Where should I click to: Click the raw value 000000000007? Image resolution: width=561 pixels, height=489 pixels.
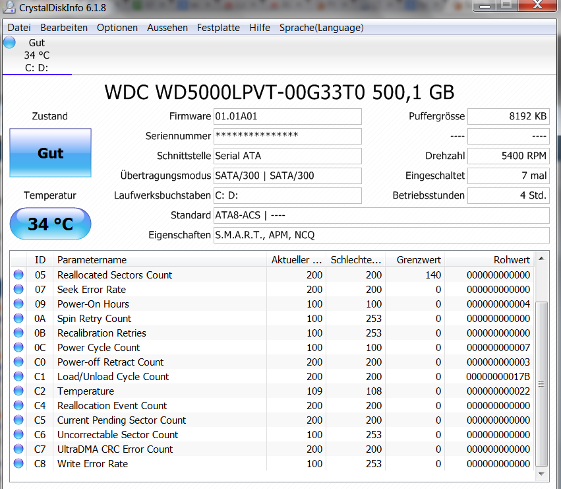[x=498, y=348]
